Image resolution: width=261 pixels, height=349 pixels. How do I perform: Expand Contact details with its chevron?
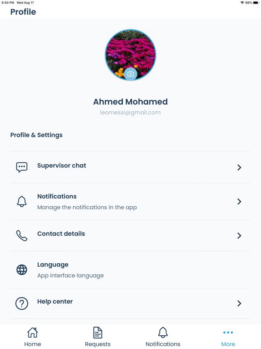(x=239, y=235)
